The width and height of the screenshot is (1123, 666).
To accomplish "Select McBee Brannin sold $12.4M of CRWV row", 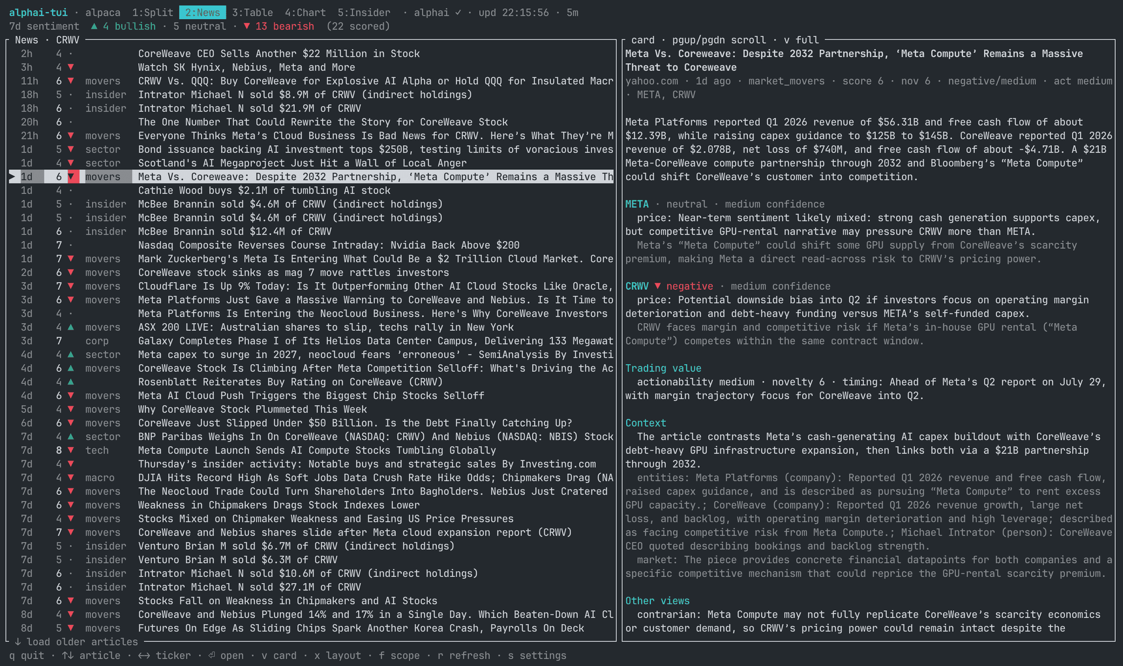I will click(311, 232).
